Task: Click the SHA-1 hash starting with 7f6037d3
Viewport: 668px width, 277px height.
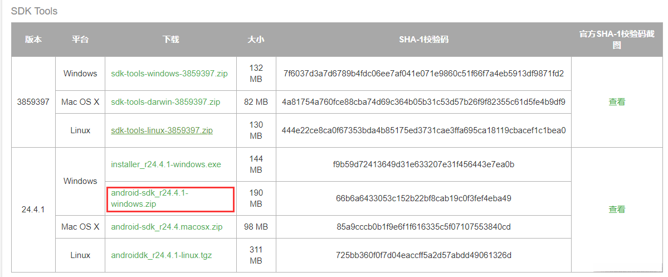Action: click(423, 74)
